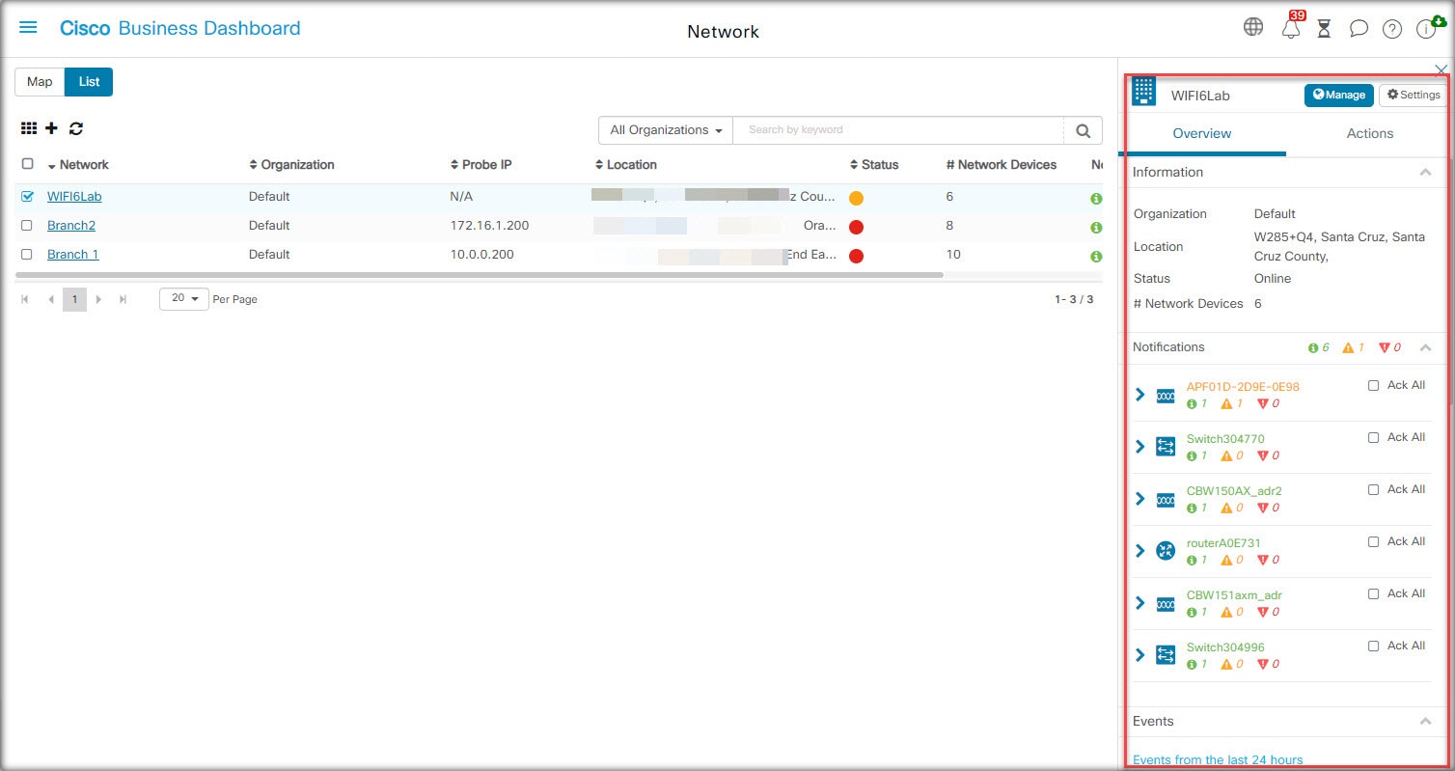Click the horizontal table scrollbar

(x=479, y=275)
